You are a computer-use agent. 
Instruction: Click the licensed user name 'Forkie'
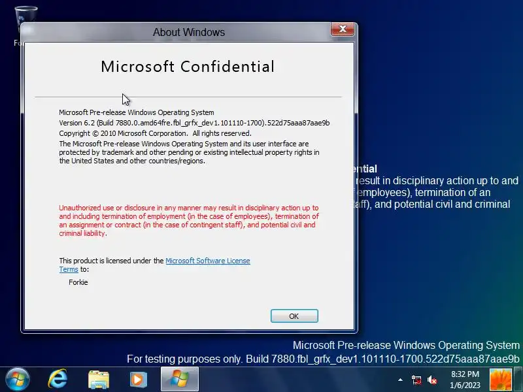coord(78,282)
